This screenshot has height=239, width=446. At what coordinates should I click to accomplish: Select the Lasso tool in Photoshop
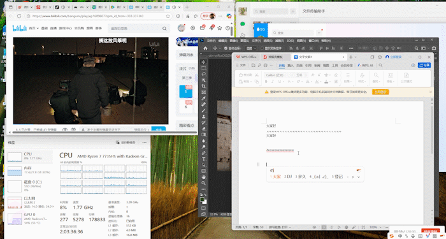pyautogui.click(x=203, y=74)
